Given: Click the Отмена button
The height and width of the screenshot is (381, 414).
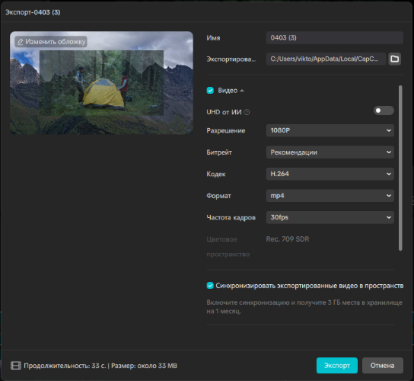Looking at the screenshot, I should tap(382, 366).
